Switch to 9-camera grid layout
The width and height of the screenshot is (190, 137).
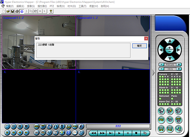click(20, 127)
